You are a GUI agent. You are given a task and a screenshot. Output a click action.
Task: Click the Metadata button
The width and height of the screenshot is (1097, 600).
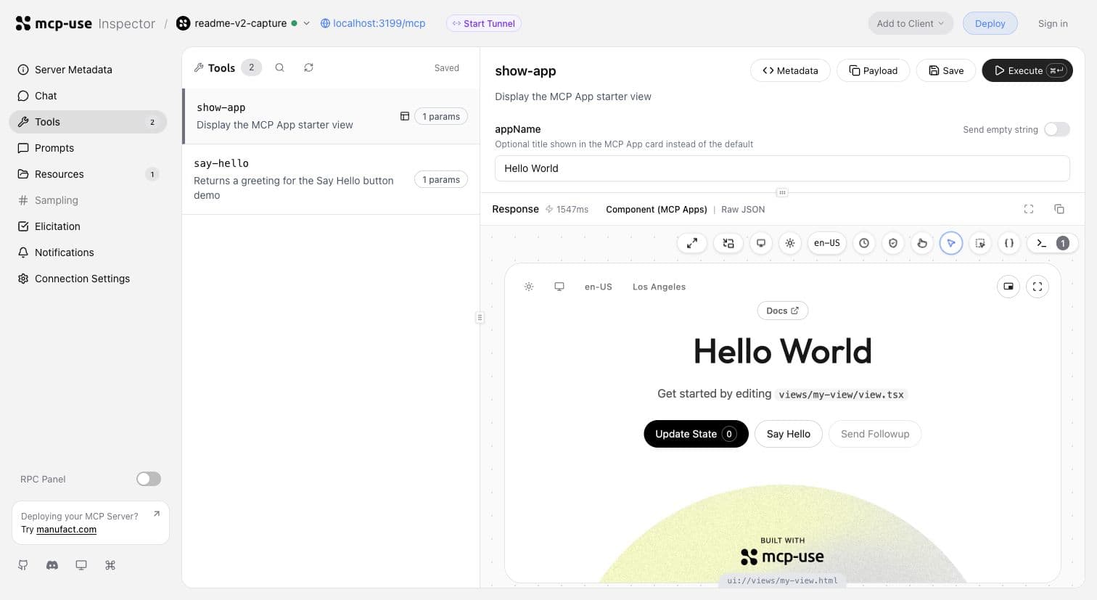click(x=790, y=70)
